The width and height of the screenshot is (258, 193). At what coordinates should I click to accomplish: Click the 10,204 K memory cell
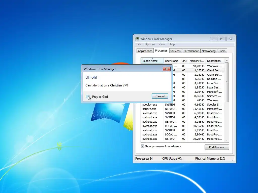198,66
